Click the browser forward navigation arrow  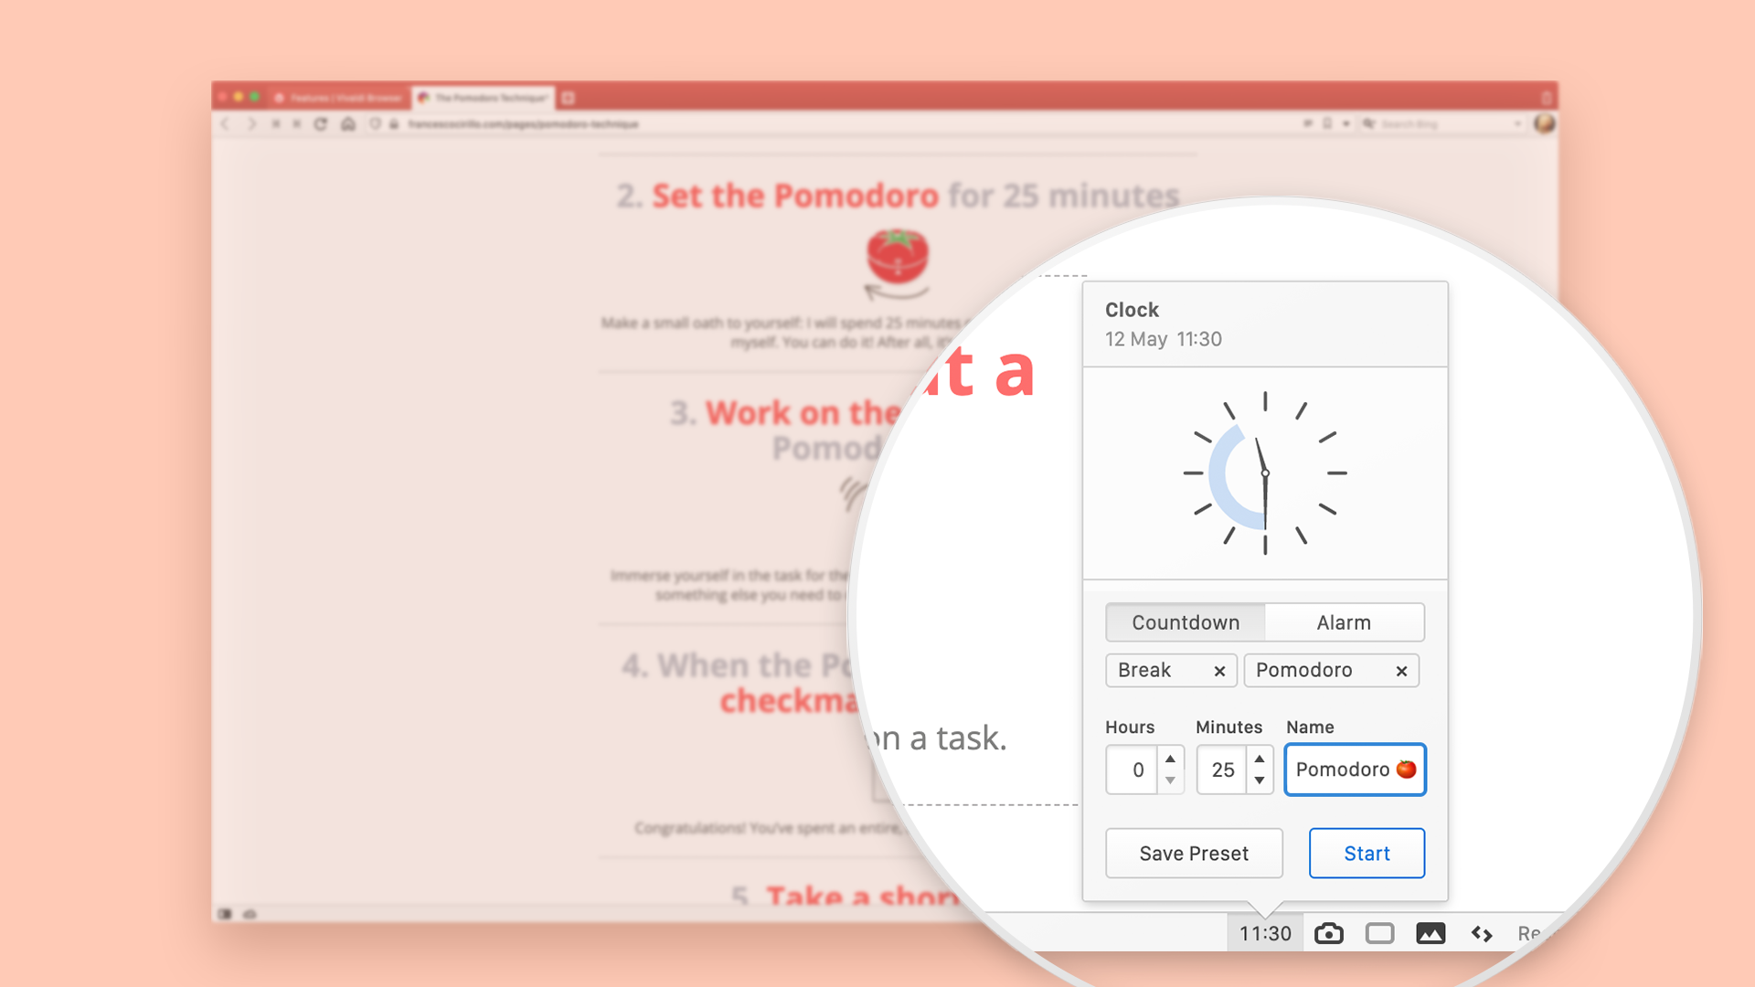(250, 124)
